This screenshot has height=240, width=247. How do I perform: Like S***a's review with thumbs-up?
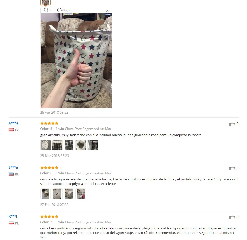click(x=232, y=168)
